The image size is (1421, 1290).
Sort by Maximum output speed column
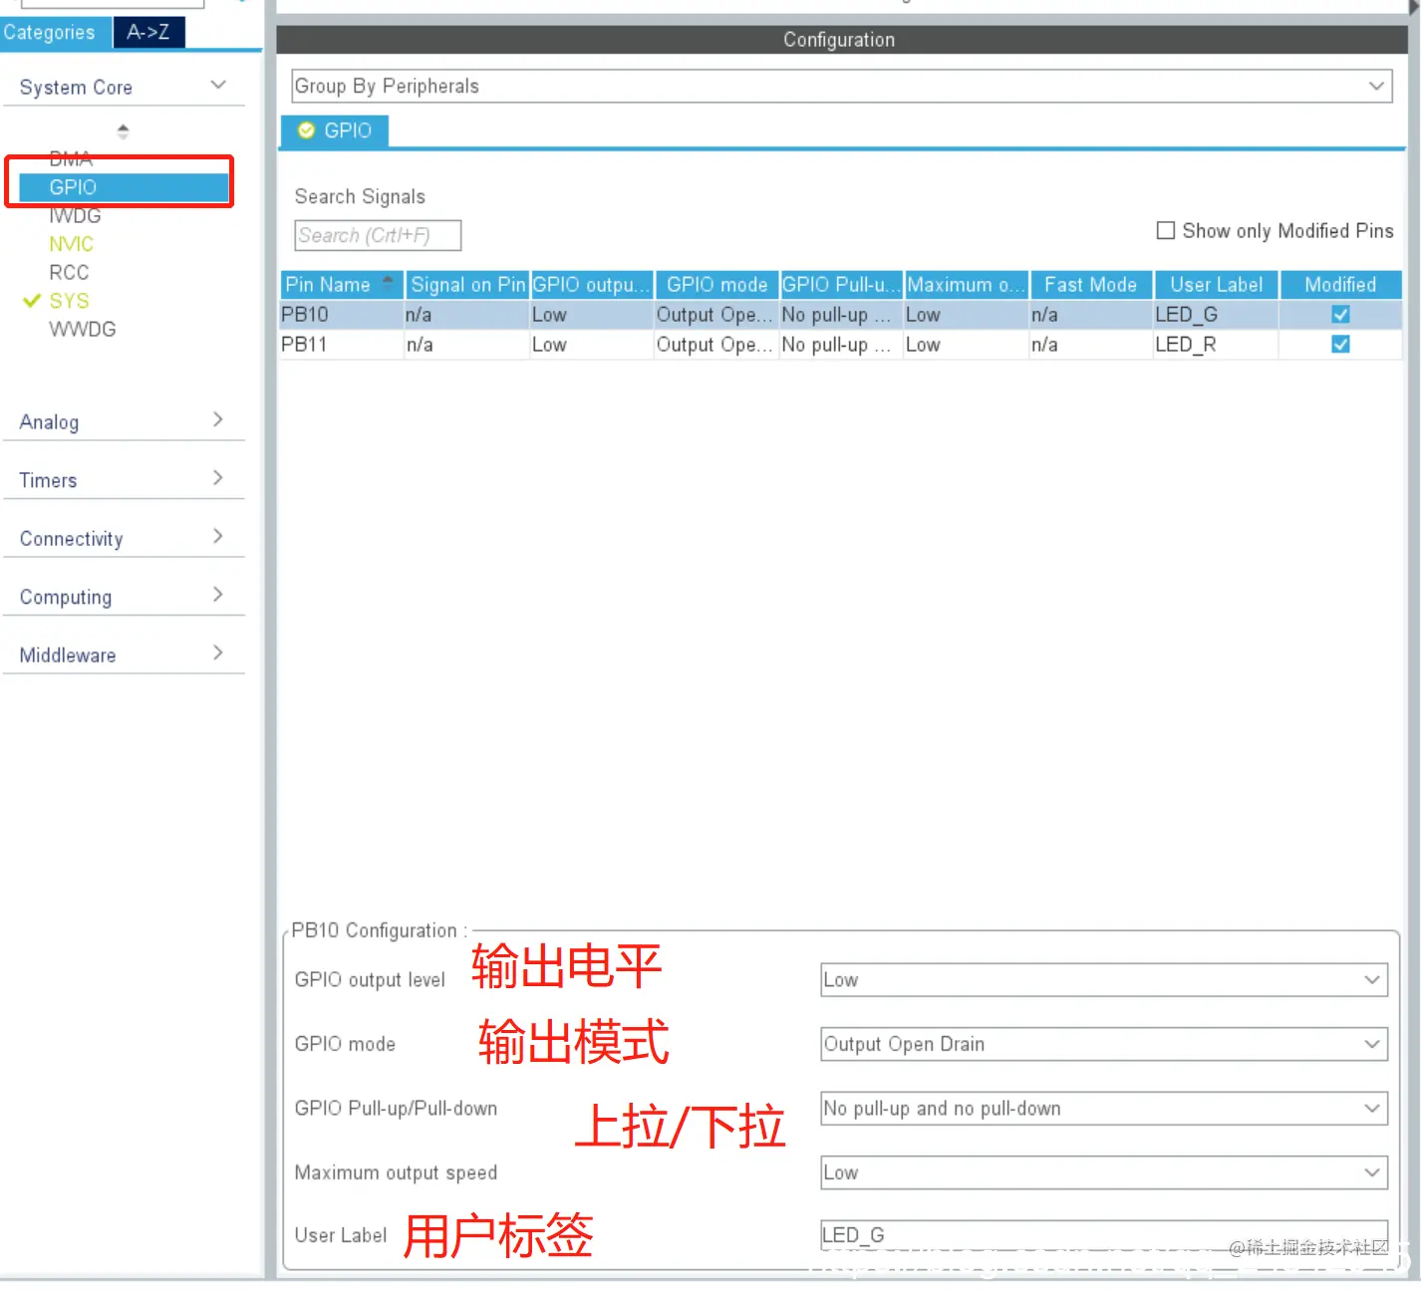pyautogui.click(x=967, y=285)
